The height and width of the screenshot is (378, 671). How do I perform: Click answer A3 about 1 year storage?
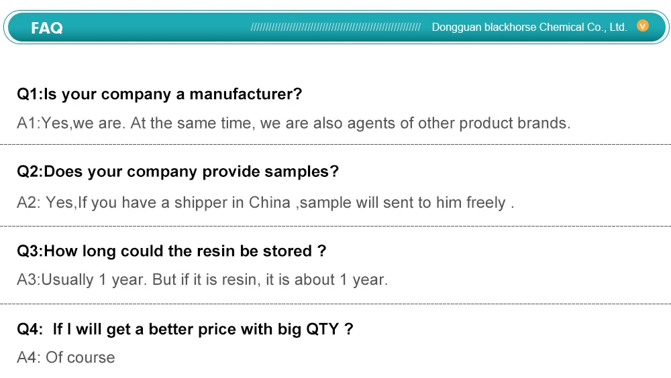pos(202,279)
